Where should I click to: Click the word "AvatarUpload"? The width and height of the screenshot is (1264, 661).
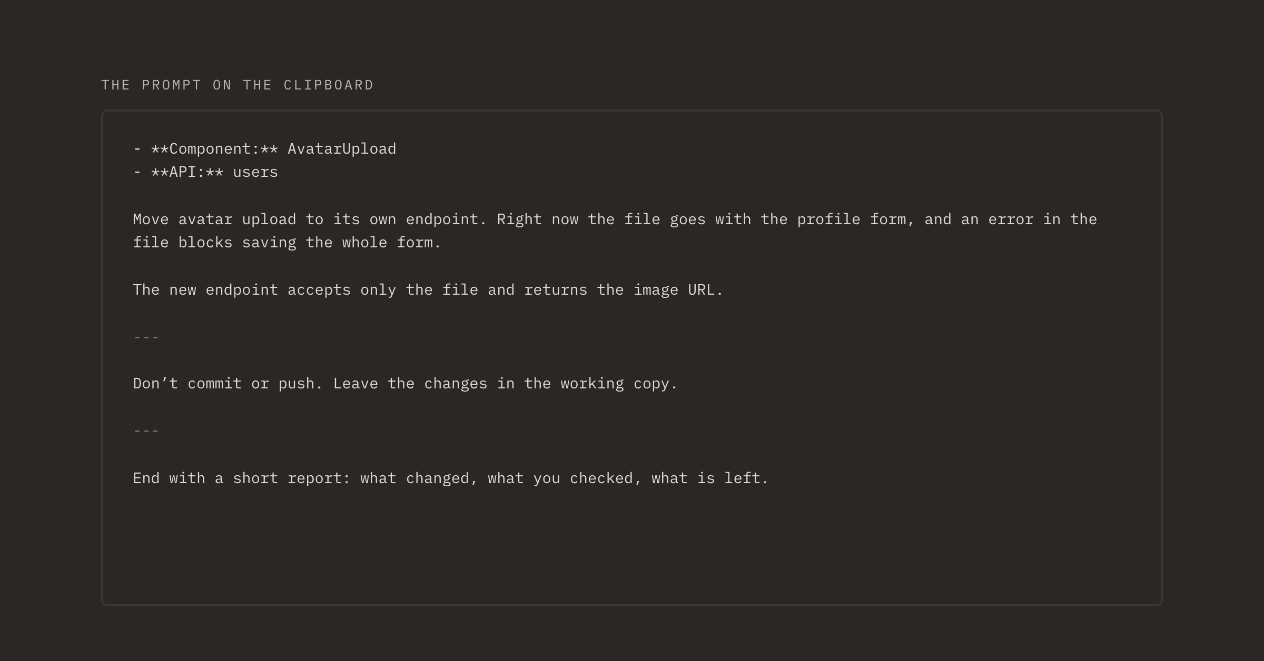[342, 149]
